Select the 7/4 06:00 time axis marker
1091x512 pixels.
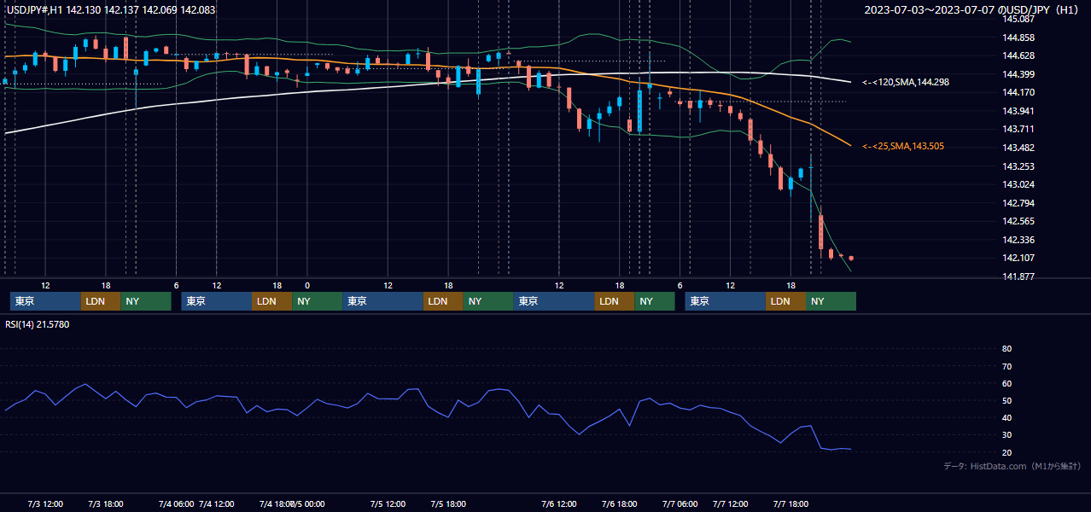pos(176,504)
